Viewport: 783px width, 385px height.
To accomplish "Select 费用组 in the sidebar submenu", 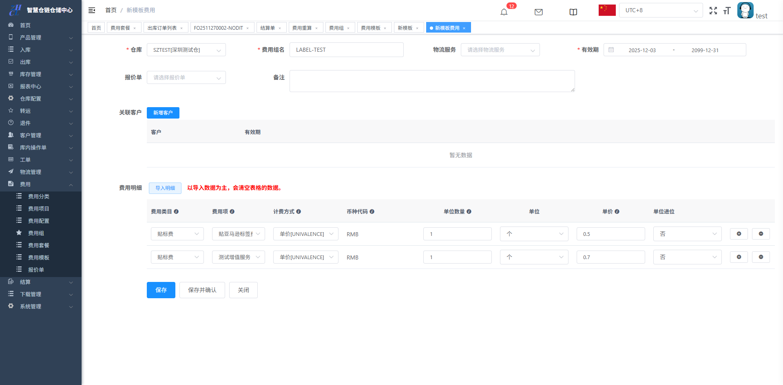I will 36,233.
